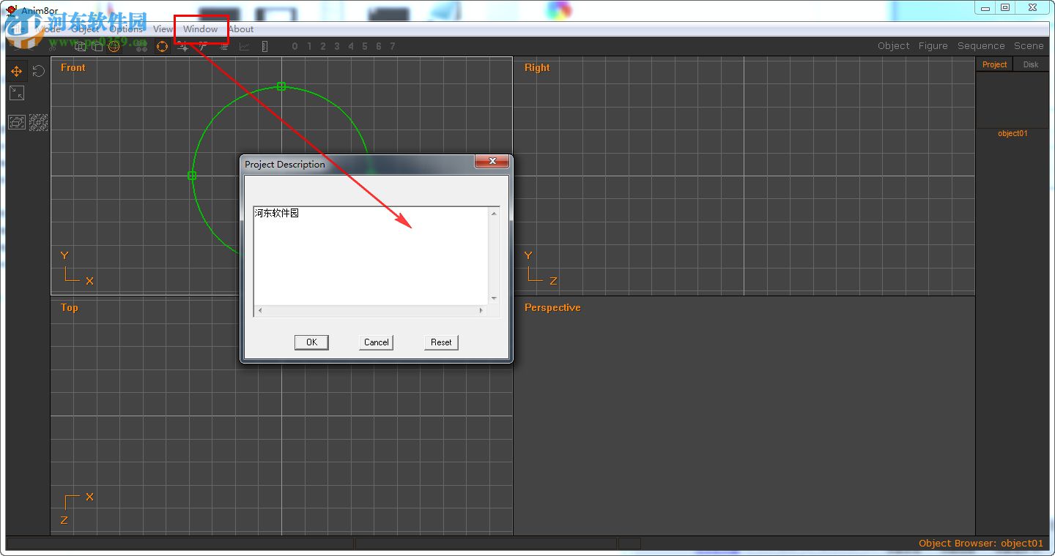Confirm with the OK button
This screenshot has width=1055, height=556.
311,342
